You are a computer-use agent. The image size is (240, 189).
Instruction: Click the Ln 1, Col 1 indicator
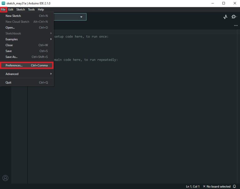pos(193,187)
